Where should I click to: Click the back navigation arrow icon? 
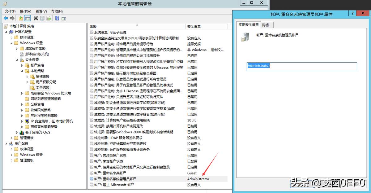(6, 18)
